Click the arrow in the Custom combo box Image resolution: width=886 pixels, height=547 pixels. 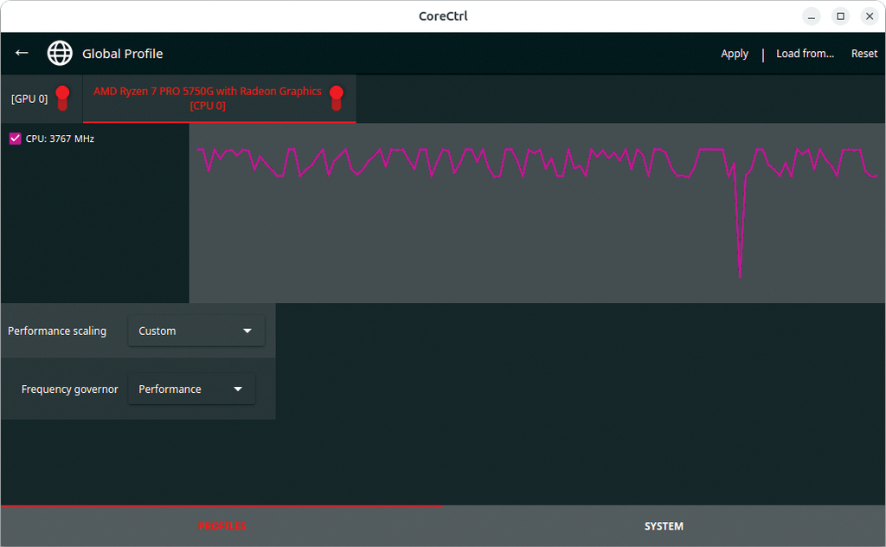pyautogui.click(x=247, y=331)
